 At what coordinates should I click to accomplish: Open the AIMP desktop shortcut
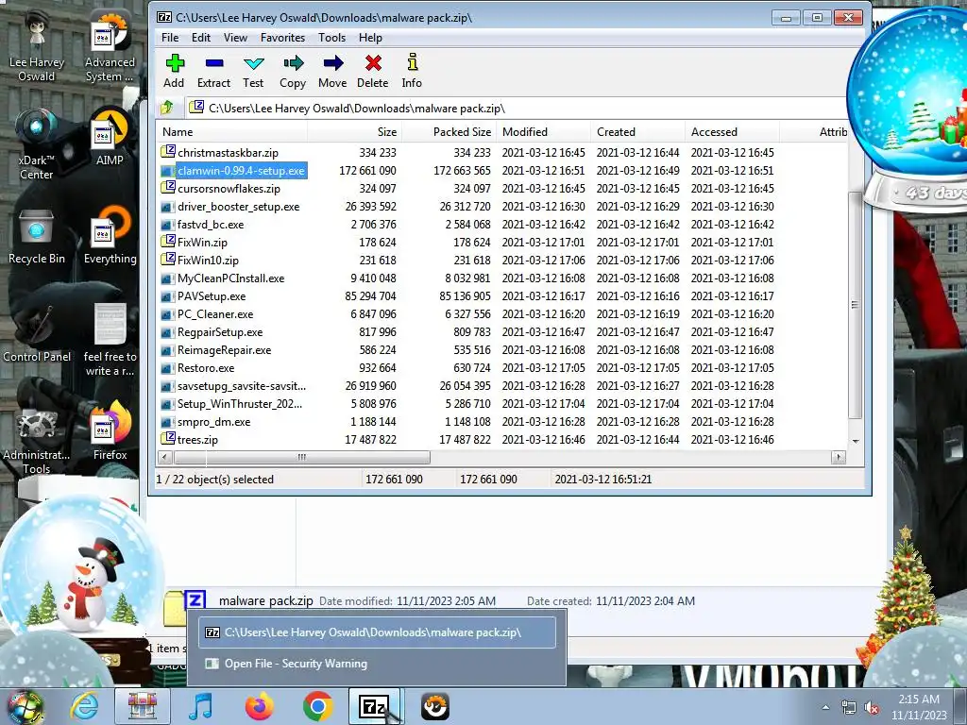click(110, 138)
